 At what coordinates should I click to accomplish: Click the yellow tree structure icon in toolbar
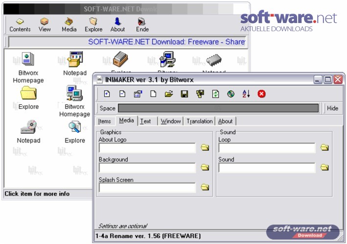coord(200,94)
